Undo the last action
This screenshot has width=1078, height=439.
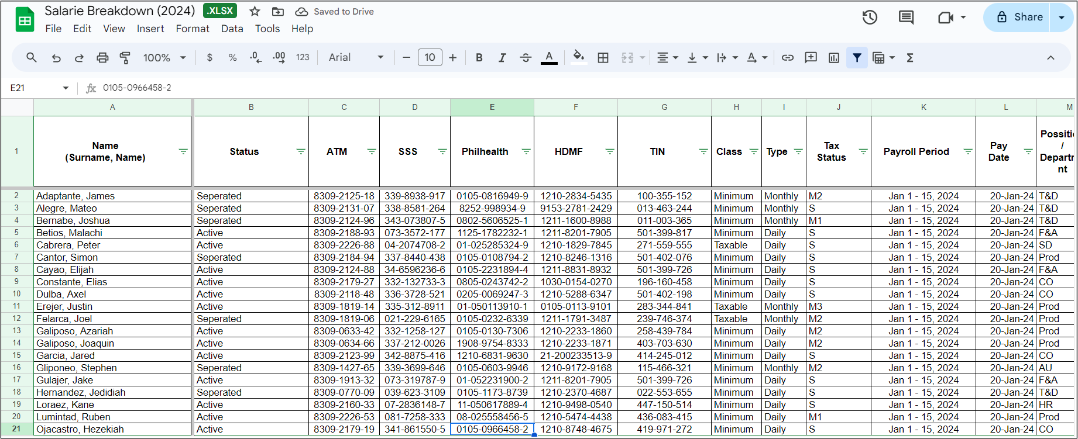[56, 57]
